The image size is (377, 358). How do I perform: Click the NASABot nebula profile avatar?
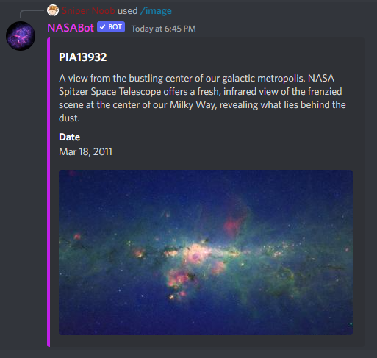21,36
